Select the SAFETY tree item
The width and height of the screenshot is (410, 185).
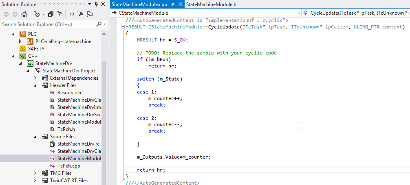36,49
